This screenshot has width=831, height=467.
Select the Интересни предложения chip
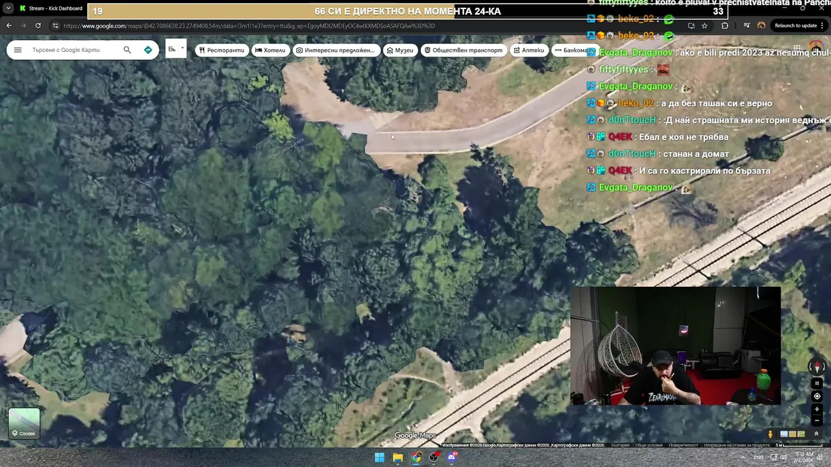[x=336, y=50]
